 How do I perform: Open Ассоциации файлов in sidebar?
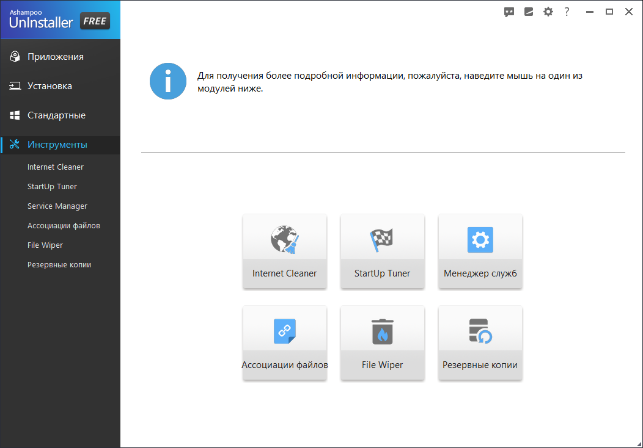[x=64, y=226]
